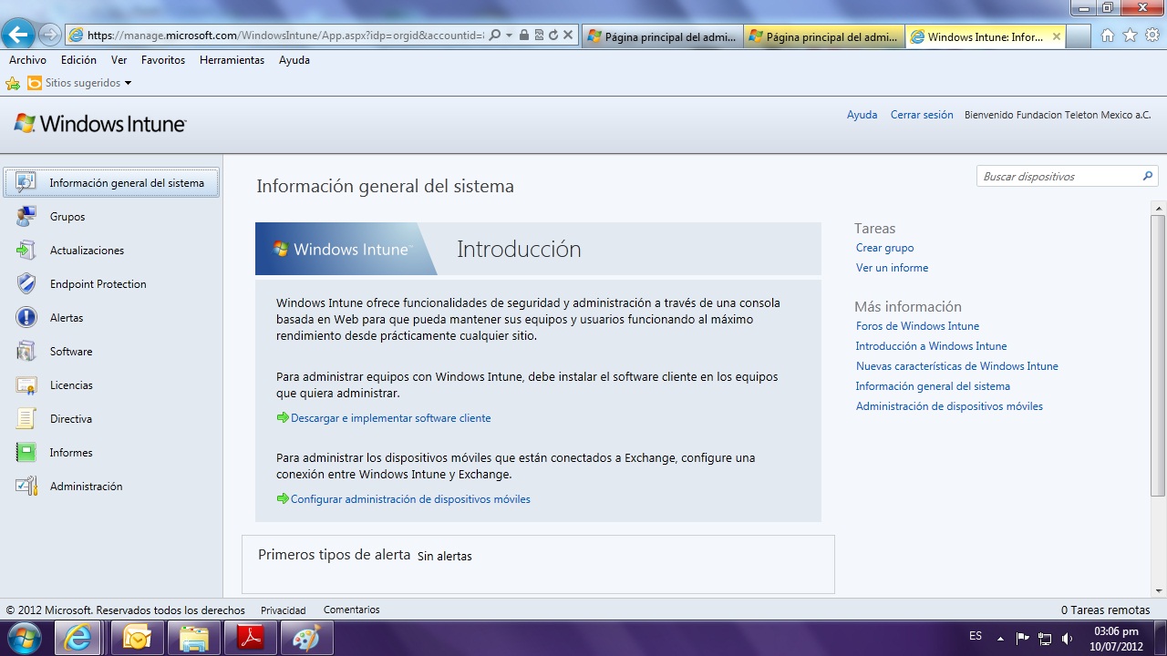This screenshot has height=656, width=1167.
Task: Select the Actualizaciones sidebar icon
Action: pyautogui.click(x=26, y=250)
